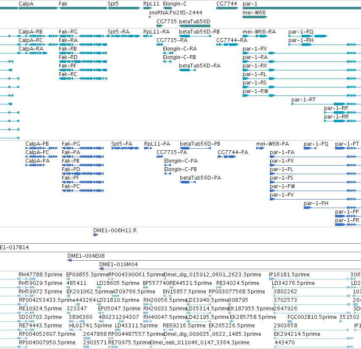
Task: Select the mei-W68 gene label
Action: [254, 12]
